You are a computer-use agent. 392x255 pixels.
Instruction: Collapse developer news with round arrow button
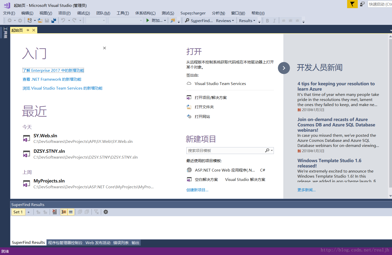(x=284, y=68)
